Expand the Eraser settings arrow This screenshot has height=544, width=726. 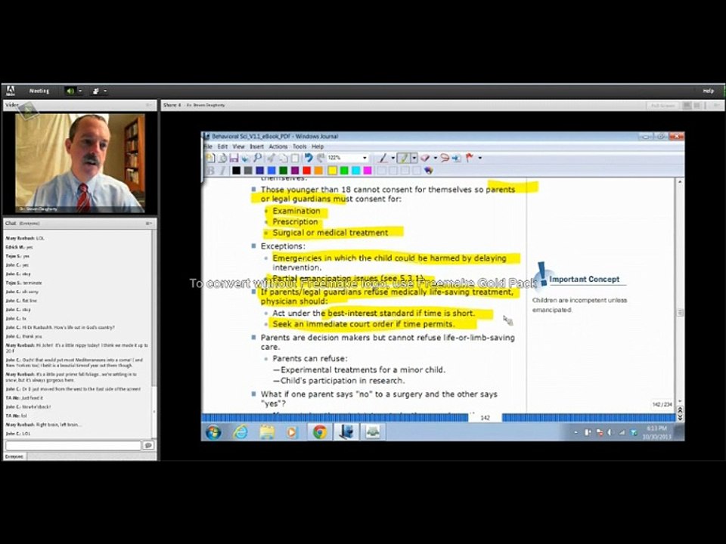pos(436,158)
